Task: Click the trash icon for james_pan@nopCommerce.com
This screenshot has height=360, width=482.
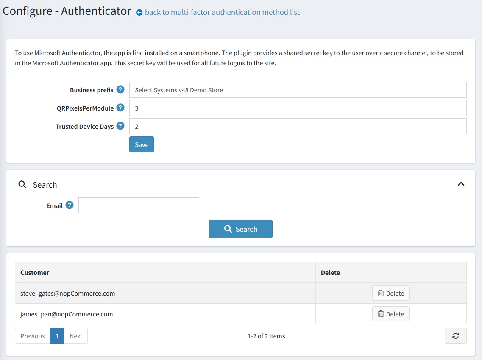Action: point(381,314)
